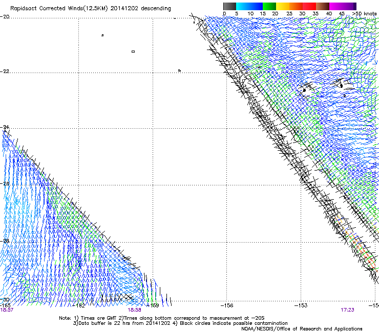This screenshot has height=332, width=379.
Task: Click the dark purple 45-50 knots swatch
Action: point(349,6)
